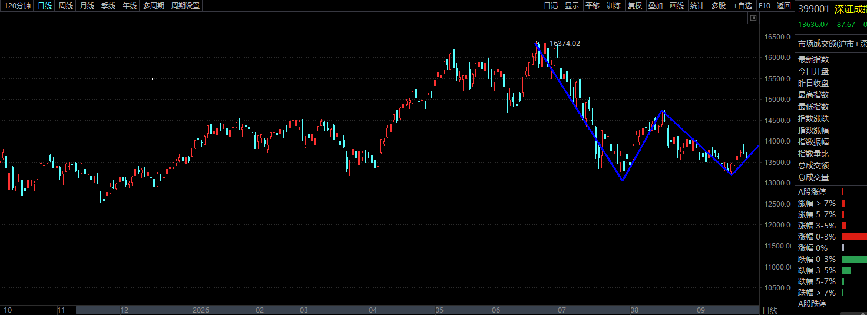Click the 08 month marker on timeline

point(634,310)
